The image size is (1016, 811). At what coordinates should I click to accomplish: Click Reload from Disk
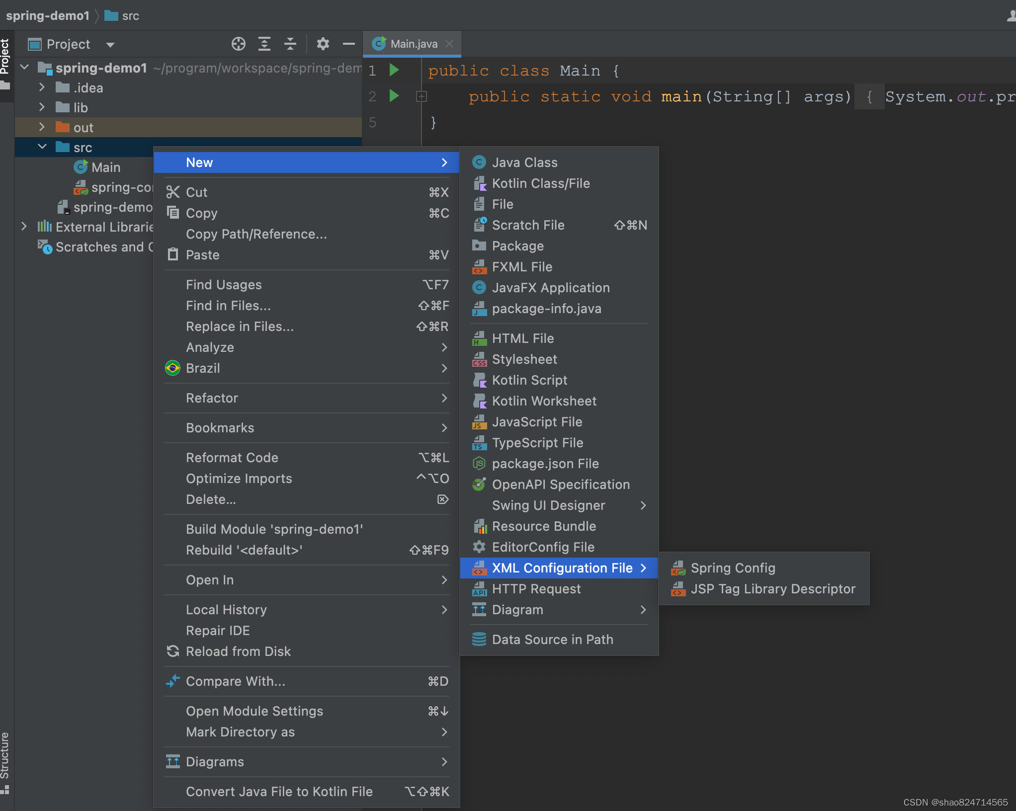(306, 651)
